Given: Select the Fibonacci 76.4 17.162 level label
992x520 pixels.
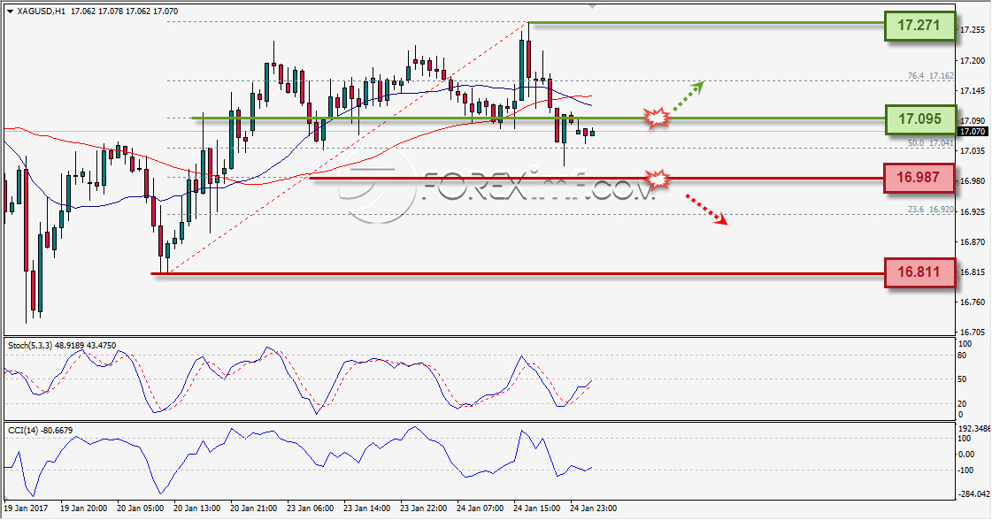Looking at the screenshot, I should 931,76.
